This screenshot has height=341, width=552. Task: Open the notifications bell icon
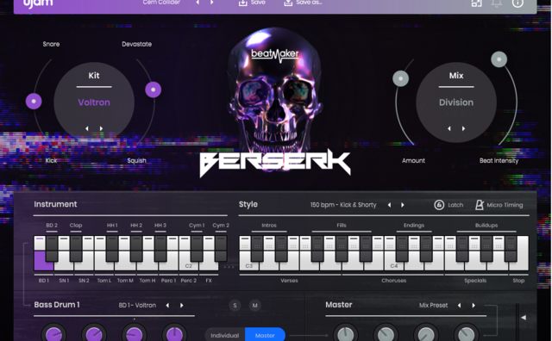pos(497,3)
